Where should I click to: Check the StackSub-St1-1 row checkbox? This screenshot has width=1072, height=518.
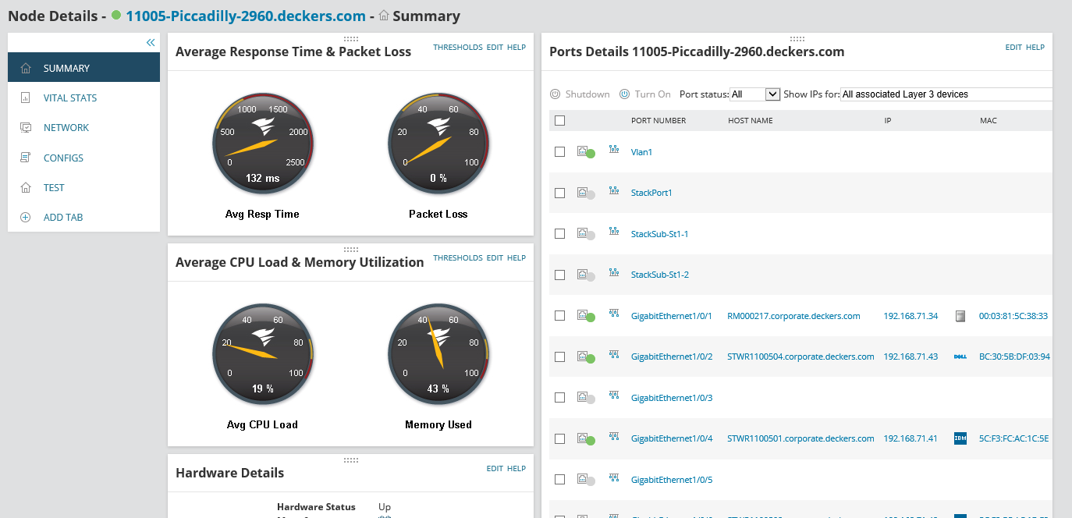coord(559,234)
